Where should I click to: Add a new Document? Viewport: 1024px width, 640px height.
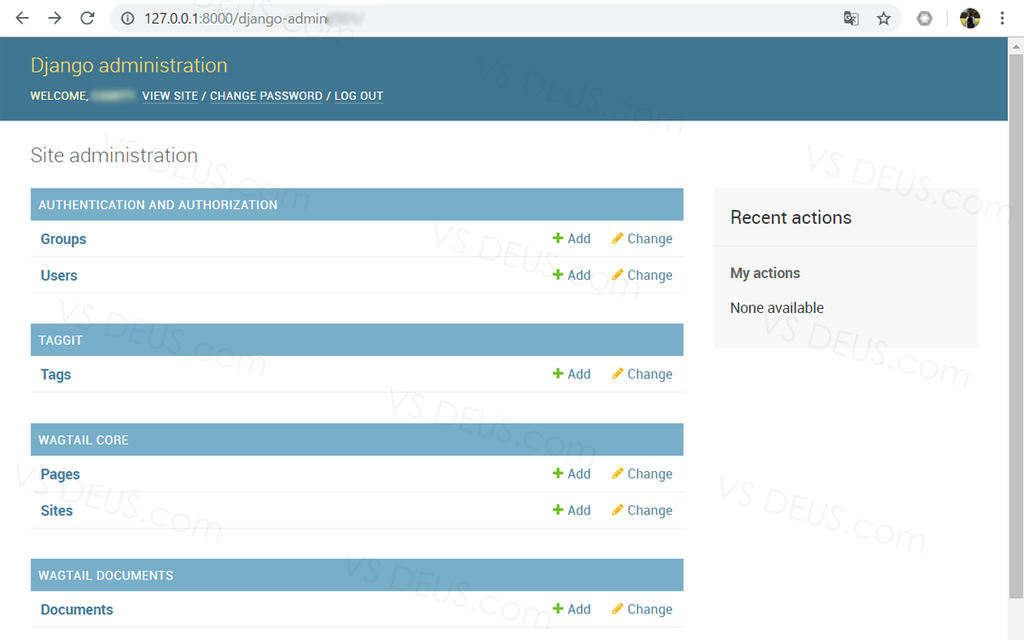[572, 609]
